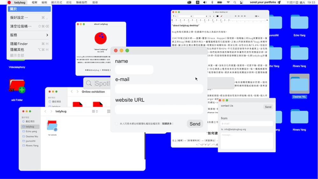Open Control Center icon in the menu bar
This screenshot has width=318, height=179.
[241, 3]
